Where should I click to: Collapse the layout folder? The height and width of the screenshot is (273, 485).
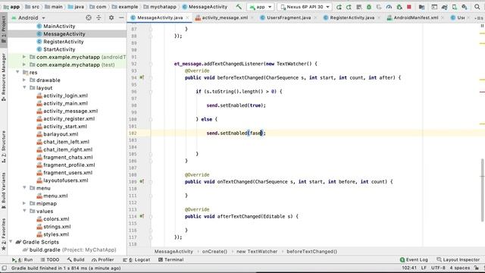click(x=24, y=88)
